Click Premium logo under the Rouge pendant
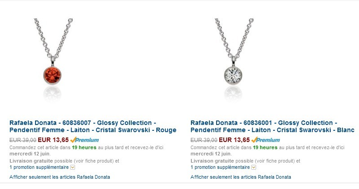The height and width of the screenshot is (189, 359). (84, 140)
